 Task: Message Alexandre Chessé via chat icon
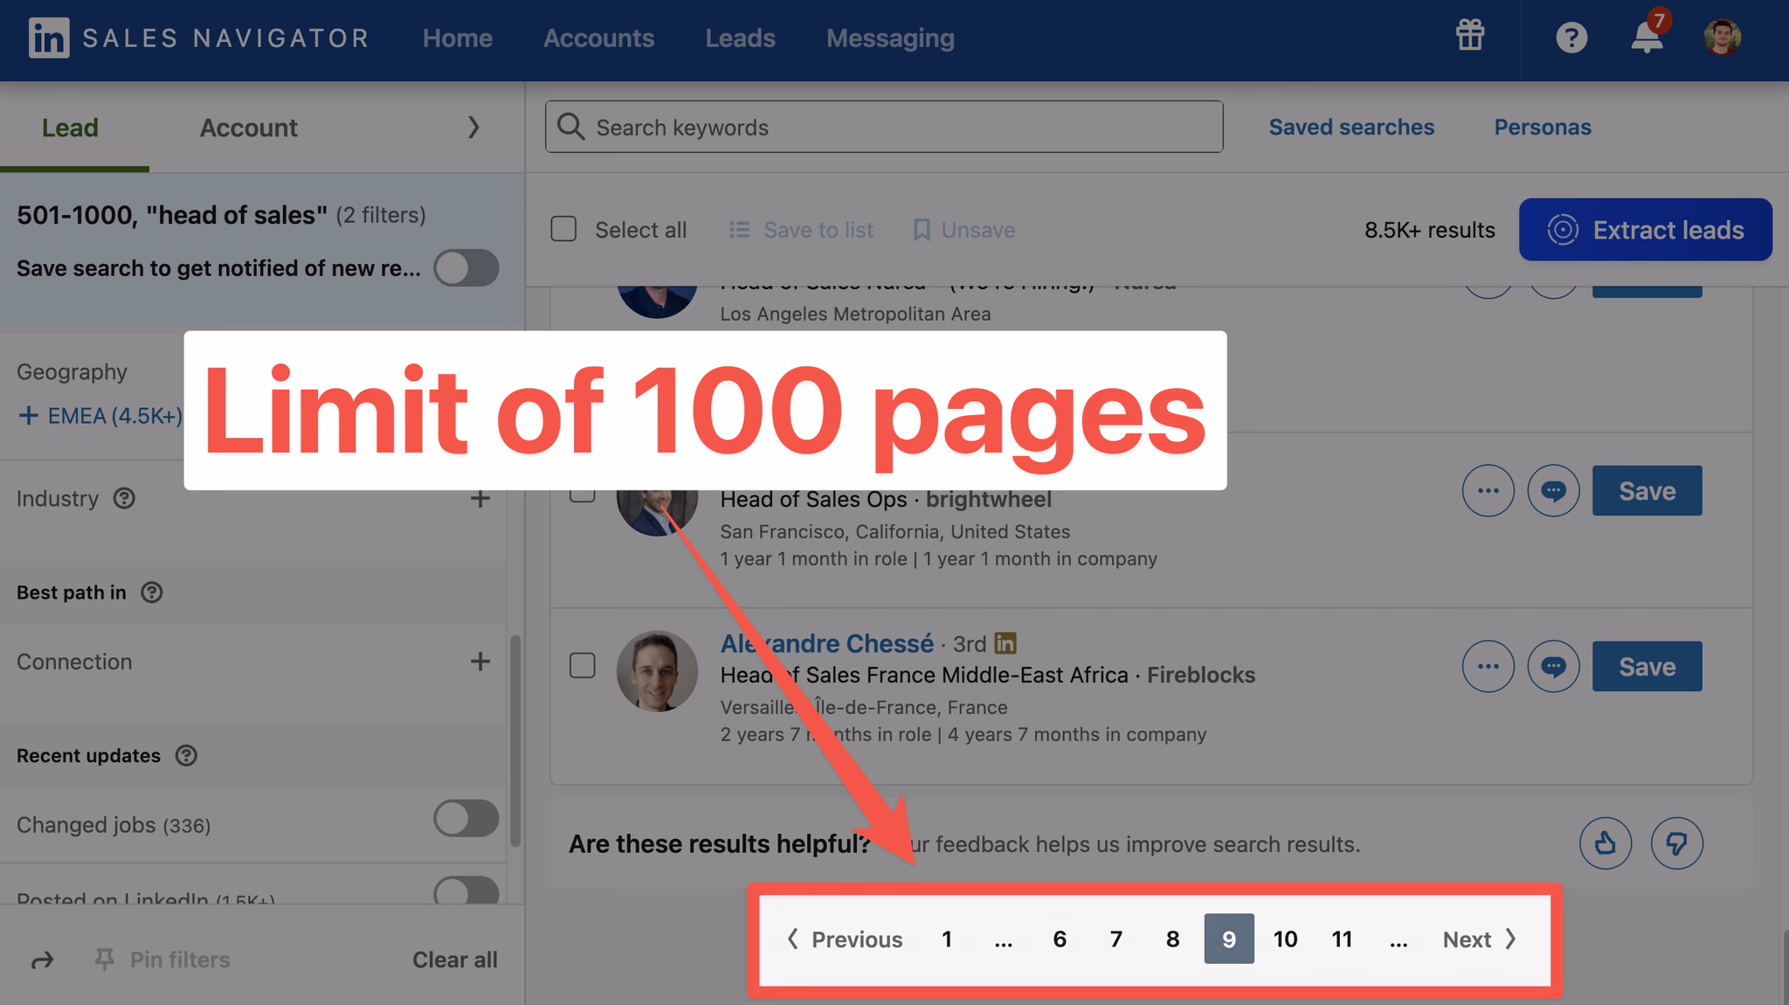[1553, 666]
